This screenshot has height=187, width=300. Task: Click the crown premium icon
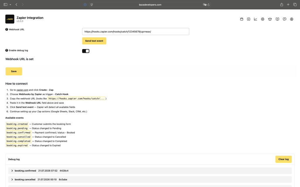point(270,19)
